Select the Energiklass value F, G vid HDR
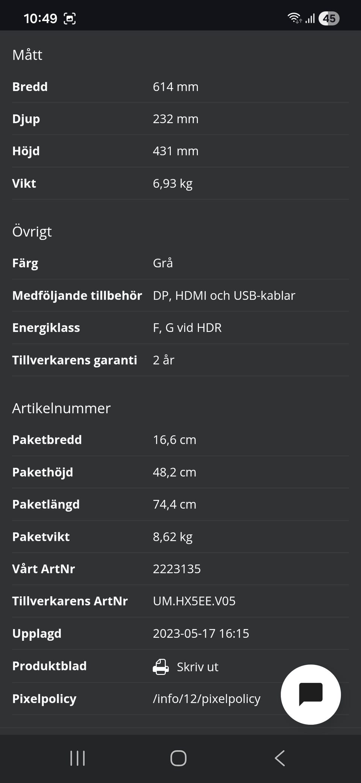The height and width of the screenshot is (783, 361). point(187,328)
